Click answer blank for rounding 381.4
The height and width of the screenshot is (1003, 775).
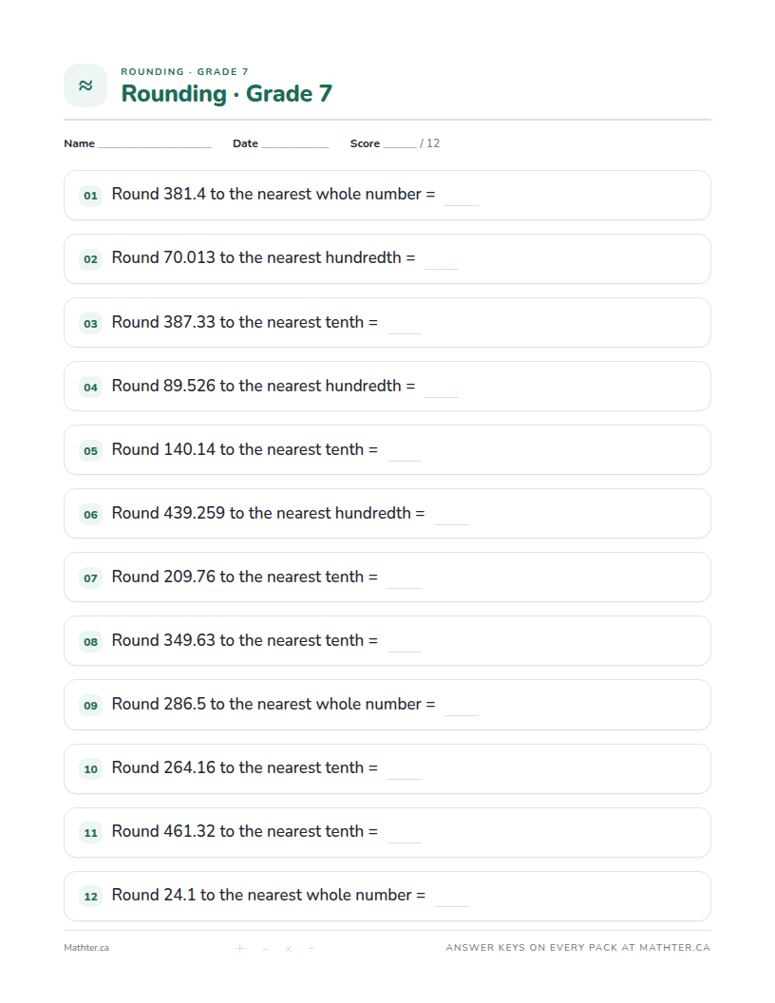[462, 199]
